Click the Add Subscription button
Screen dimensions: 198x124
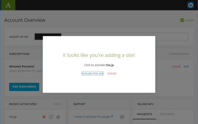pyautogui.click(x=24, y=87)
